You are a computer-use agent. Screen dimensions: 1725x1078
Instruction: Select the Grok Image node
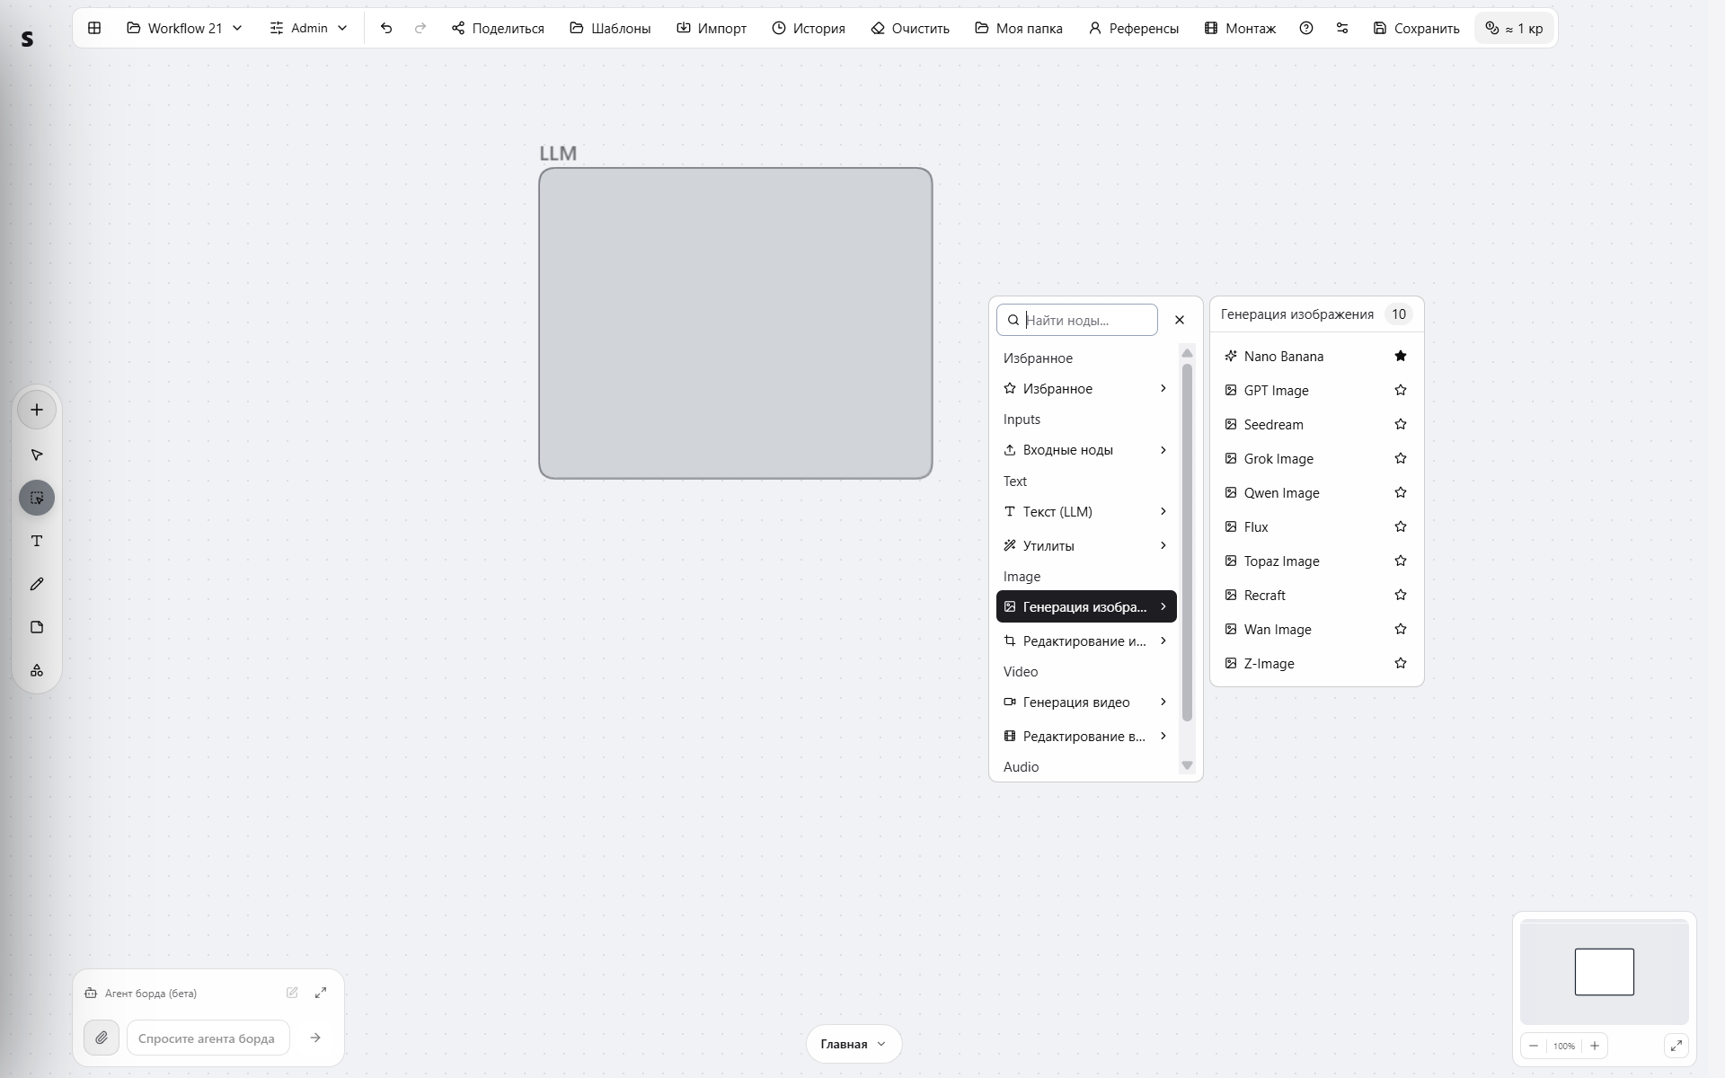click(x=1316, y=459)
